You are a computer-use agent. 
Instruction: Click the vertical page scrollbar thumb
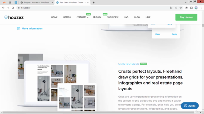tap(203, 25)
